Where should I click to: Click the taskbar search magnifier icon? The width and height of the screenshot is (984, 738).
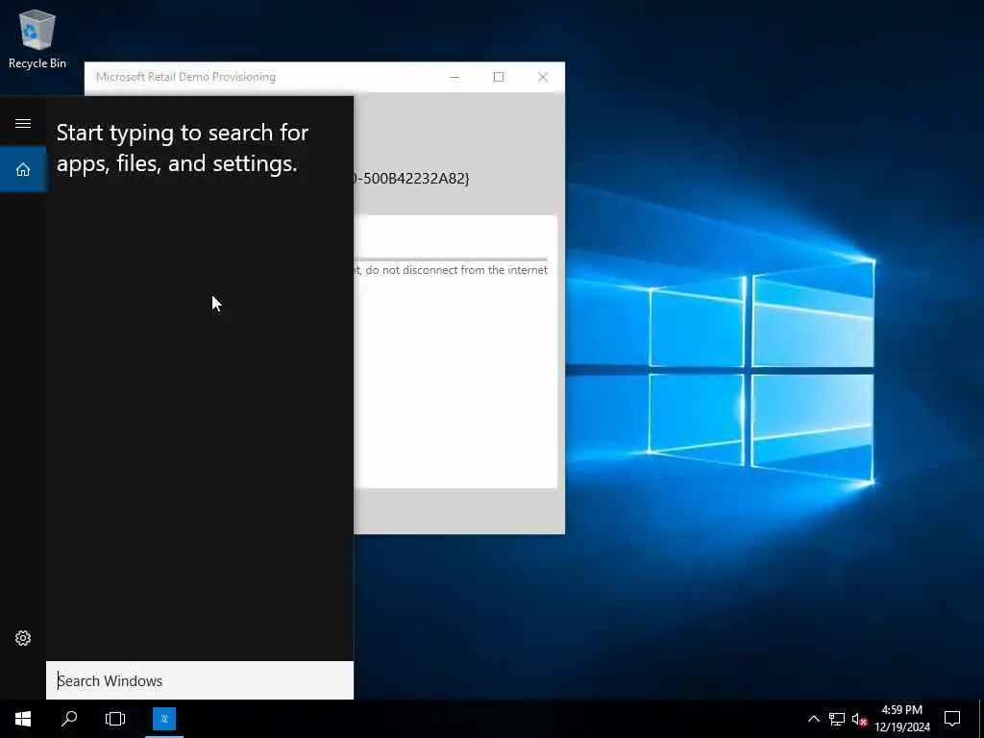(x=69, y=719)
